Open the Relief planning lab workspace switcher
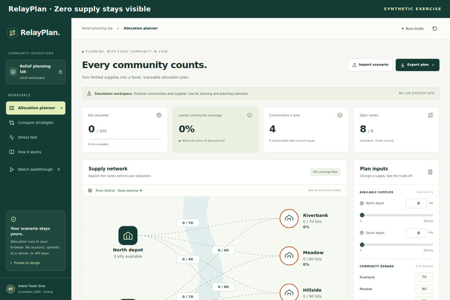This screenshot has width=450, height=300. click(x=36, y=72)
